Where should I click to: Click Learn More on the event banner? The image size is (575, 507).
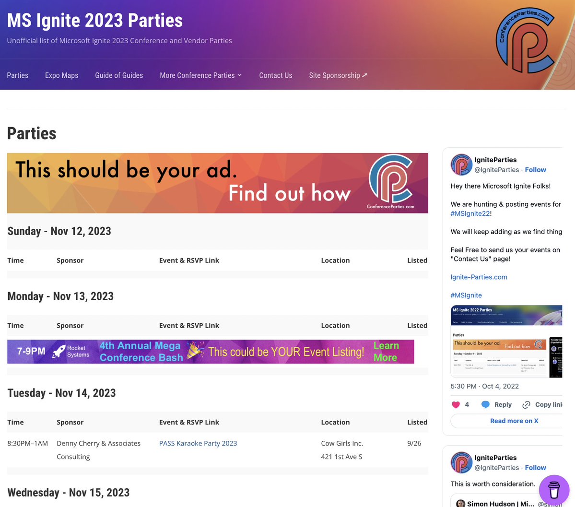coord(386,352)
